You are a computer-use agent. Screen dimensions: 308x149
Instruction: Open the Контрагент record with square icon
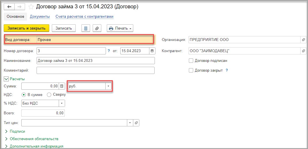[303, 51]
